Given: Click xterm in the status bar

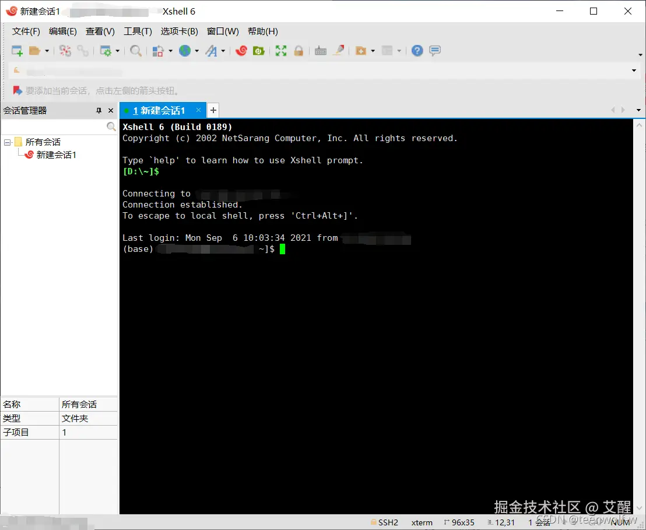Looking at the screenshot, I should coord(422,522).
